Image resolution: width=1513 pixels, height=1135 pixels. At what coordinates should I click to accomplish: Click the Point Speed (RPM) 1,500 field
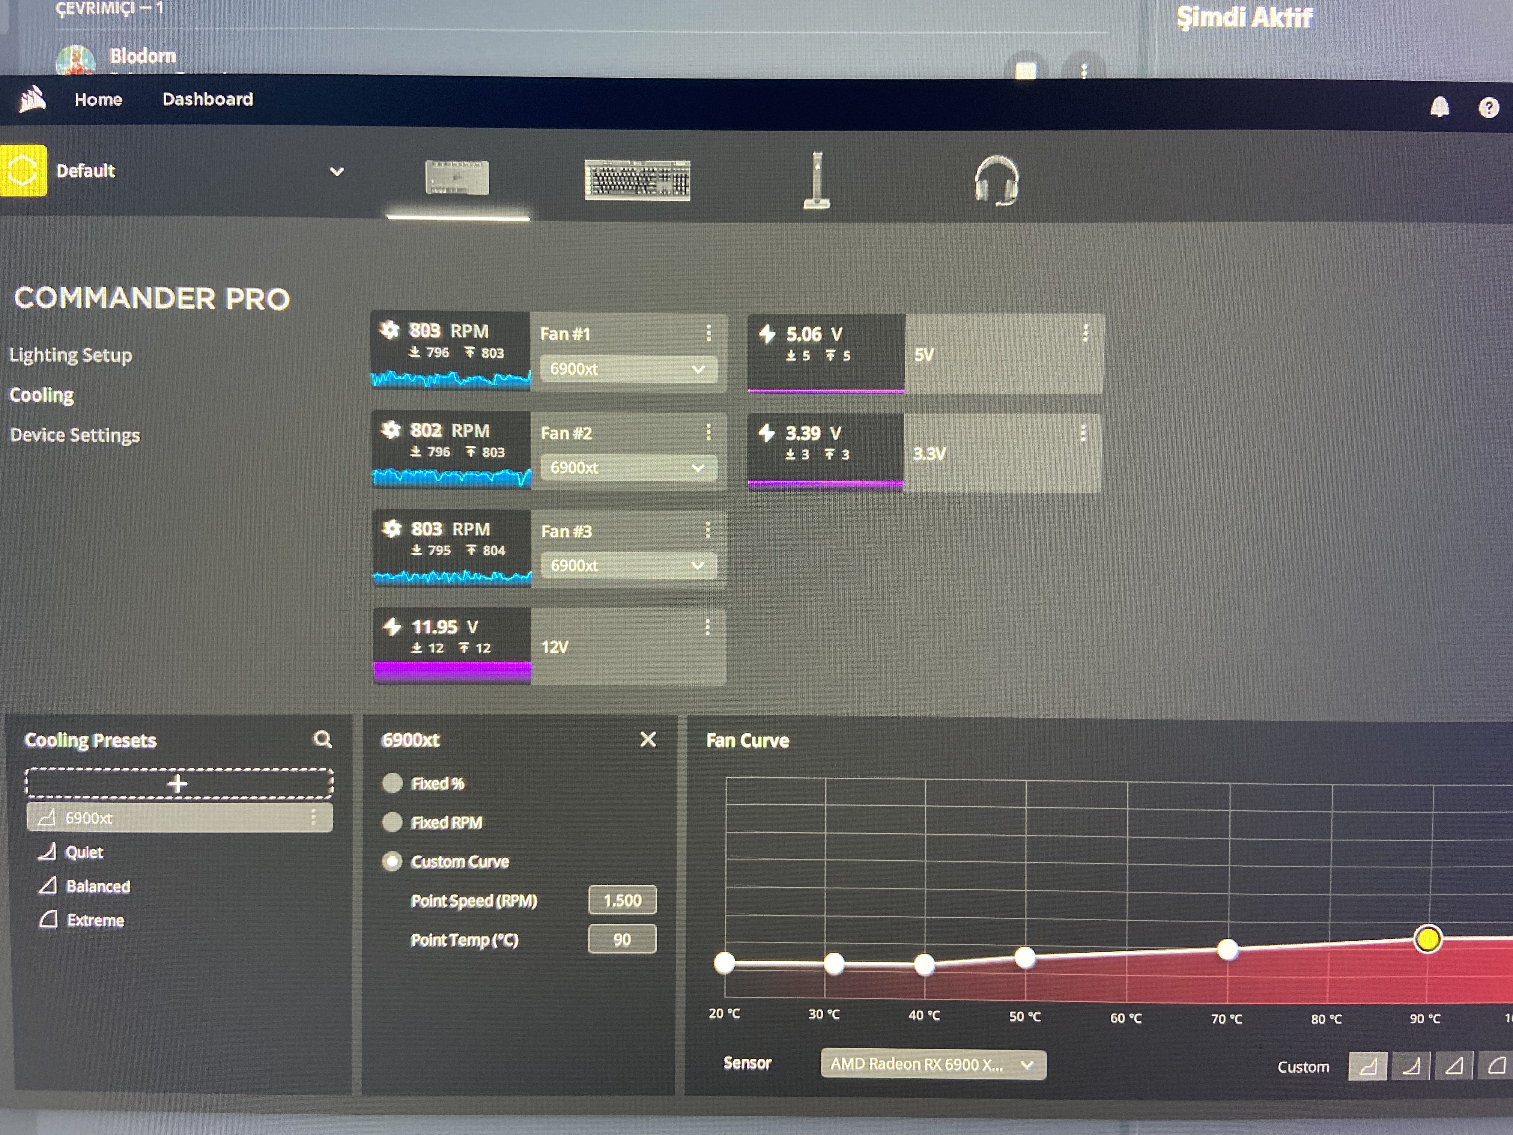pyautogui.click(x=623, y=900)
